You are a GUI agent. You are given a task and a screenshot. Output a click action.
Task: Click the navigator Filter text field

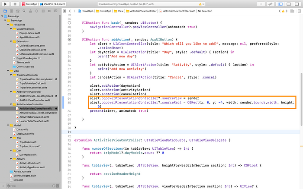click(x=31, y=186)
